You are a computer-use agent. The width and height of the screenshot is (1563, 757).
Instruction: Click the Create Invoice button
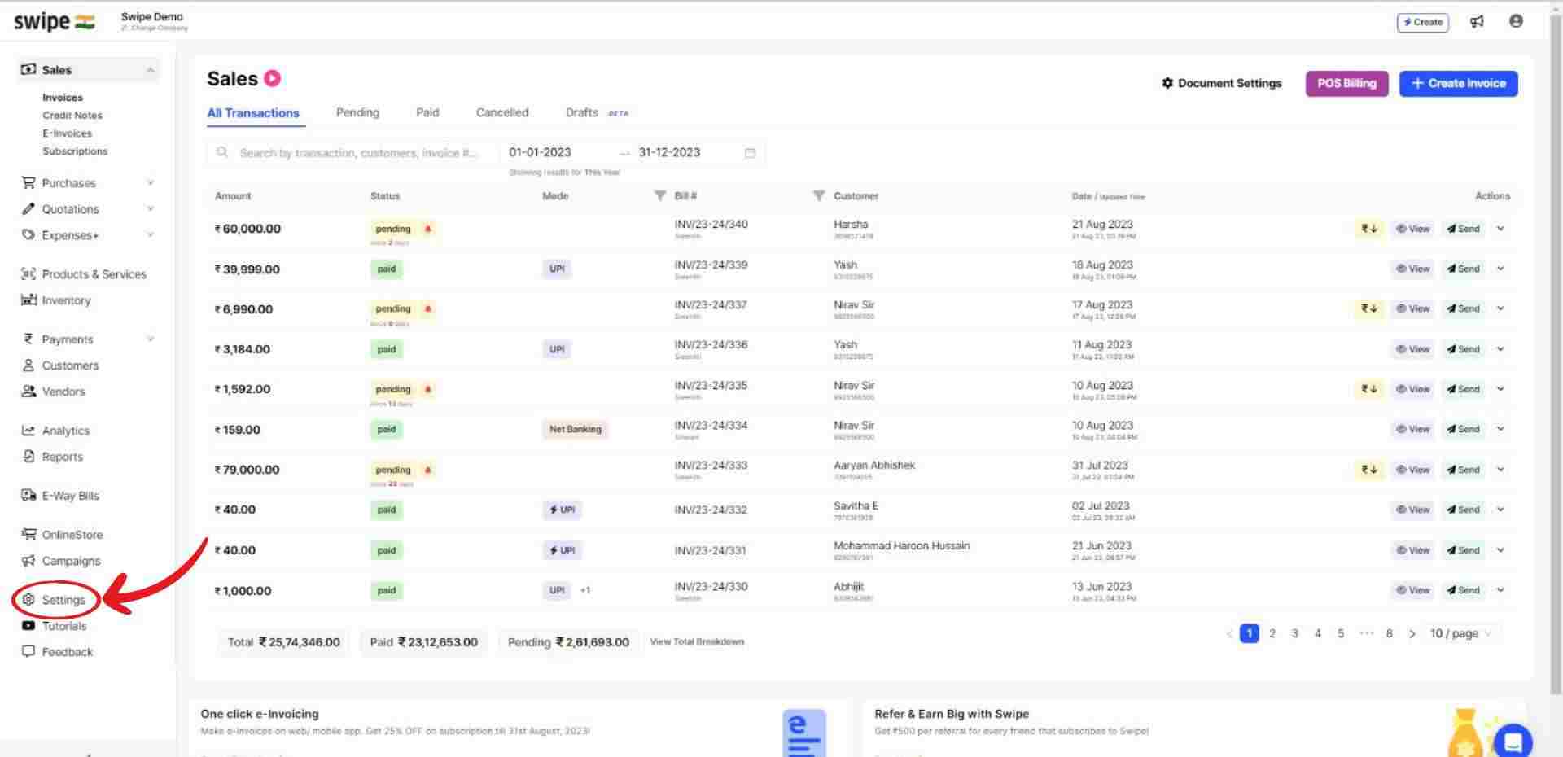click(x=1458, y=83)
